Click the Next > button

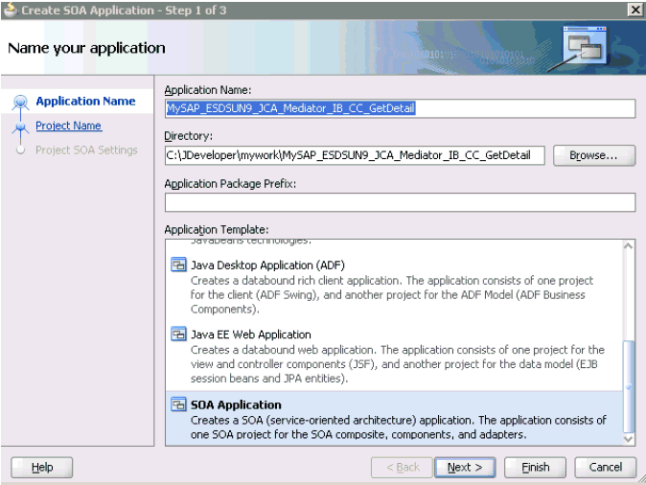tap(465, 468)
